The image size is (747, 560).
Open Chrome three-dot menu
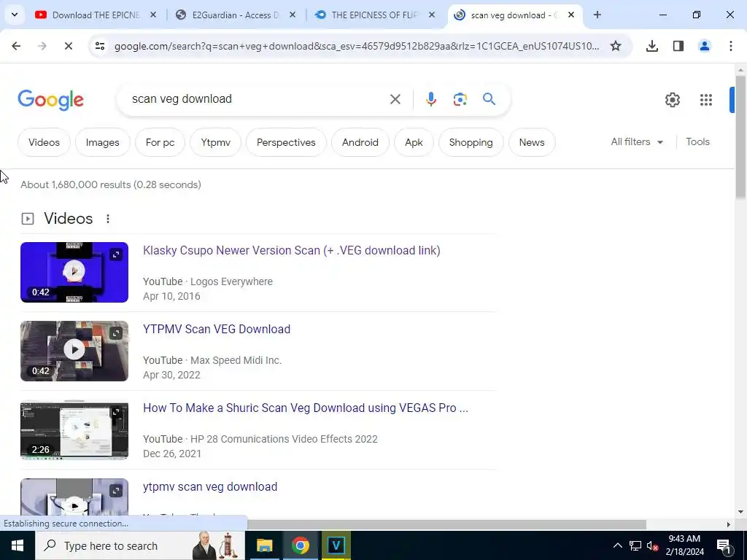(x=731, y=46)
